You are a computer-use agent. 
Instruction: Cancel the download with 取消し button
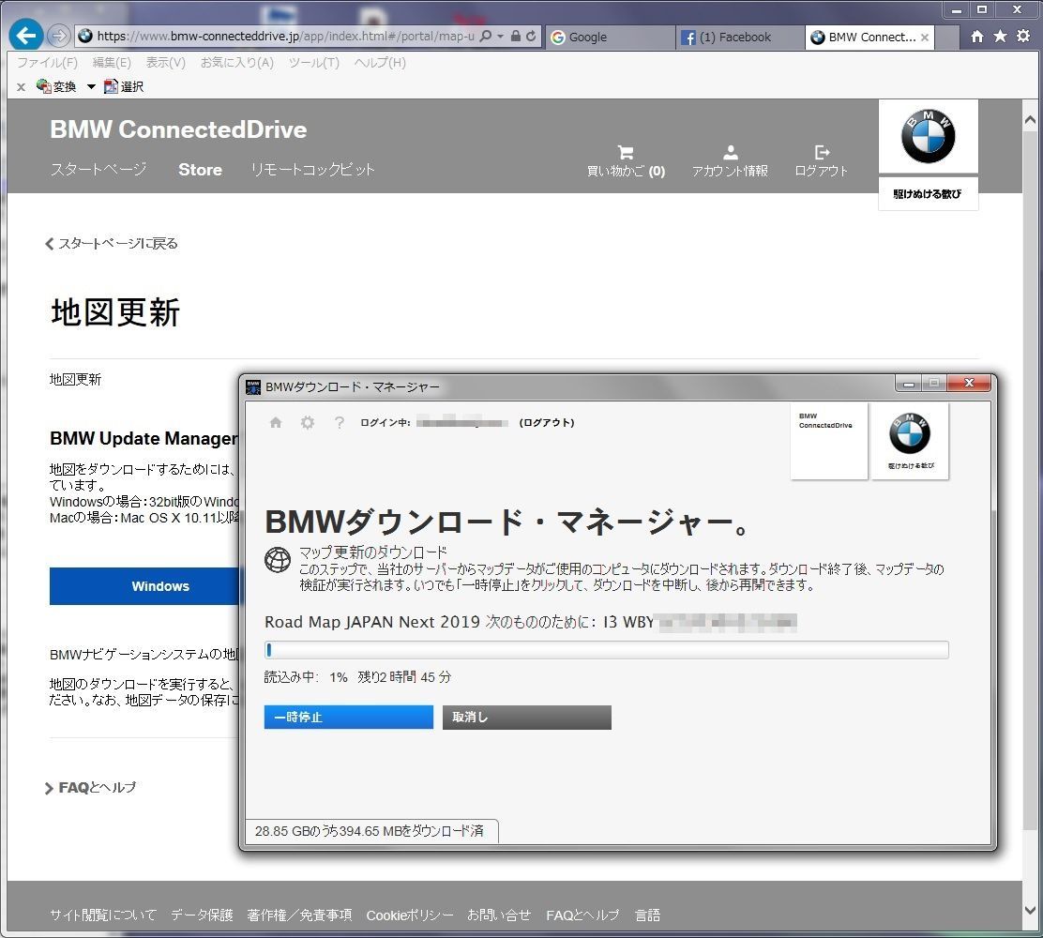pyautogui.click(x=527, y=718)
